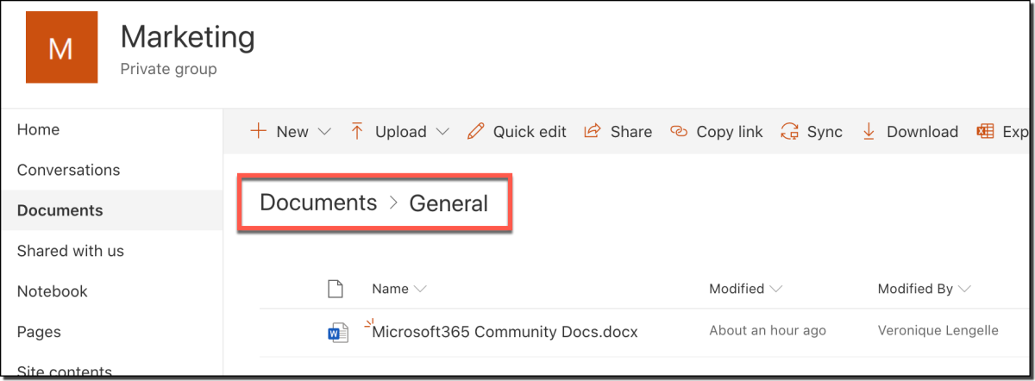Click the Word file icon for Microsoft365 Community Docs
Viewport: 1035px width, 381px height.
338,332
